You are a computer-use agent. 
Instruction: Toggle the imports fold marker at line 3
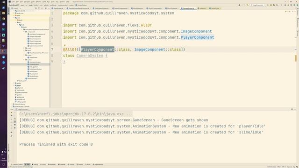point(62,25)
